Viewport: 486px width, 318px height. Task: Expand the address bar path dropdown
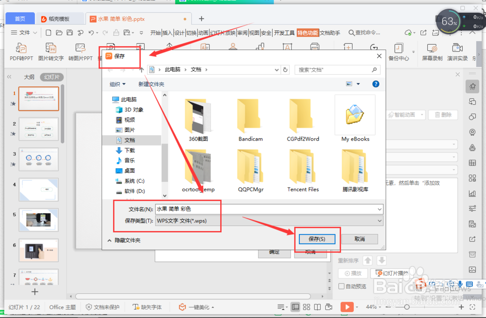coord(277,70)
